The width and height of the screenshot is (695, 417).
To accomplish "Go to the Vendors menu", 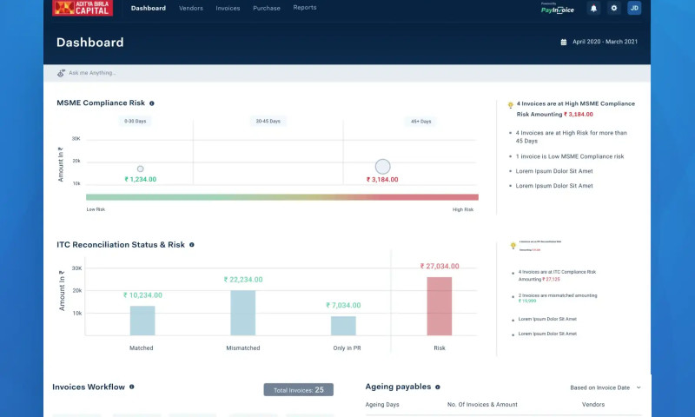I will point(191,8).
